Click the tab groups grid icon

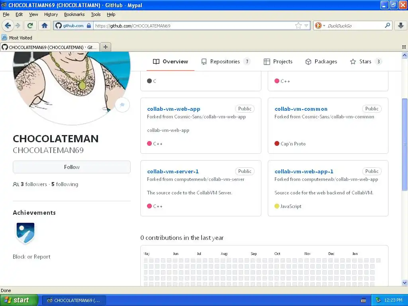tap(404, 47)
